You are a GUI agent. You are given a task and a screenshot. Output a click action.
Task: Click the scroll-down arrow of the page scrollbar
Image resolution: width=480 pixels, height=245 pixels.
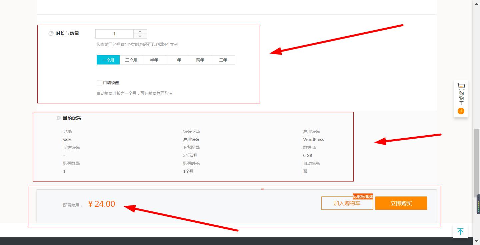(476, 242)
